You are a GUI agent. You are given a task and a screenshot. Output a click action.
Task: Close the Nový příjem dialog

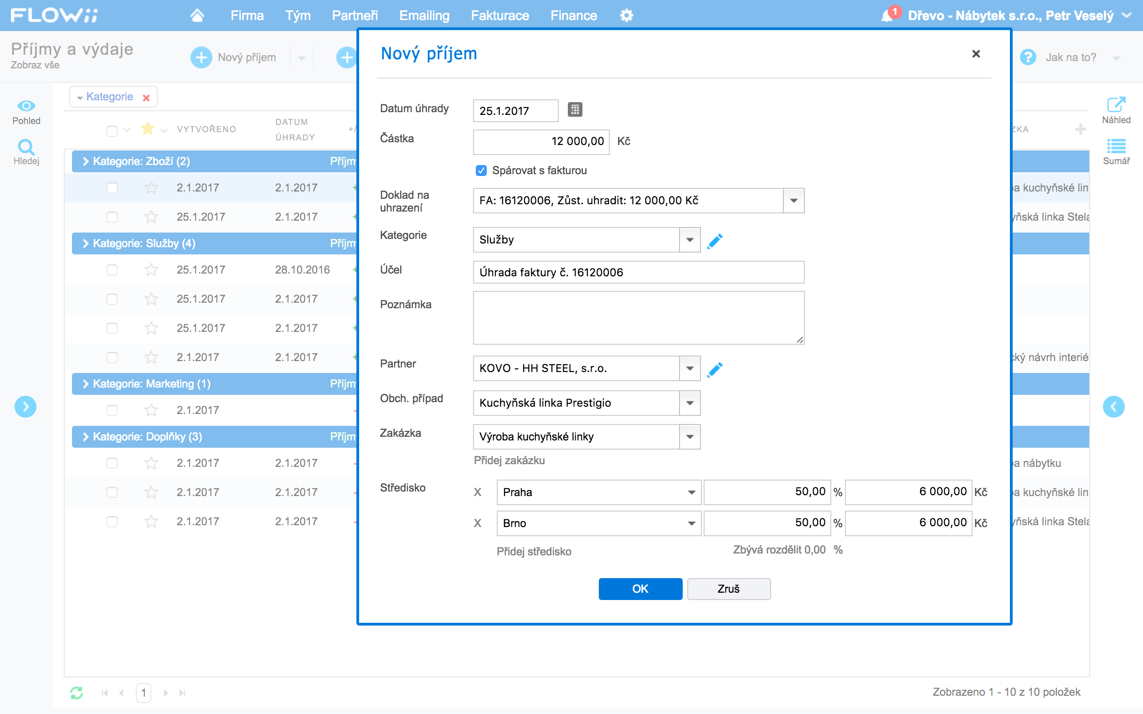coord(976,54)
